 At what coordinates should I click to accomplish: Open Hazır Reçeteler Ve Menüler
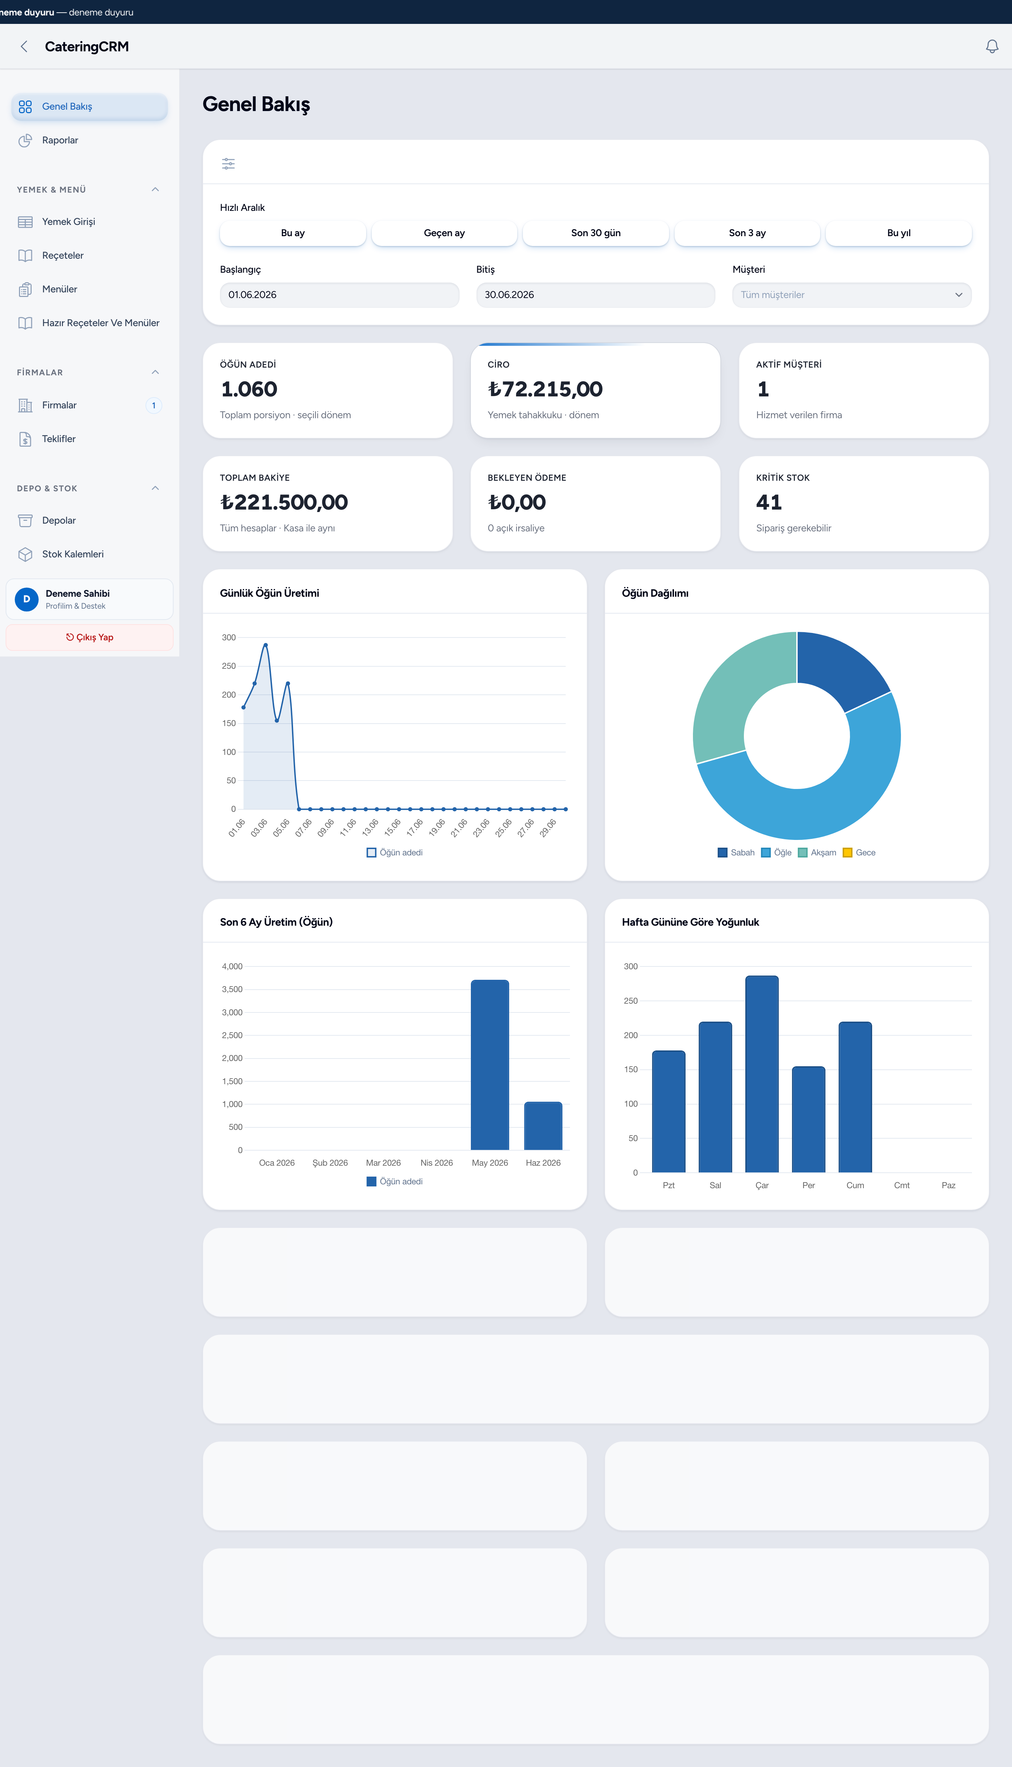click(x=90, y=323)
